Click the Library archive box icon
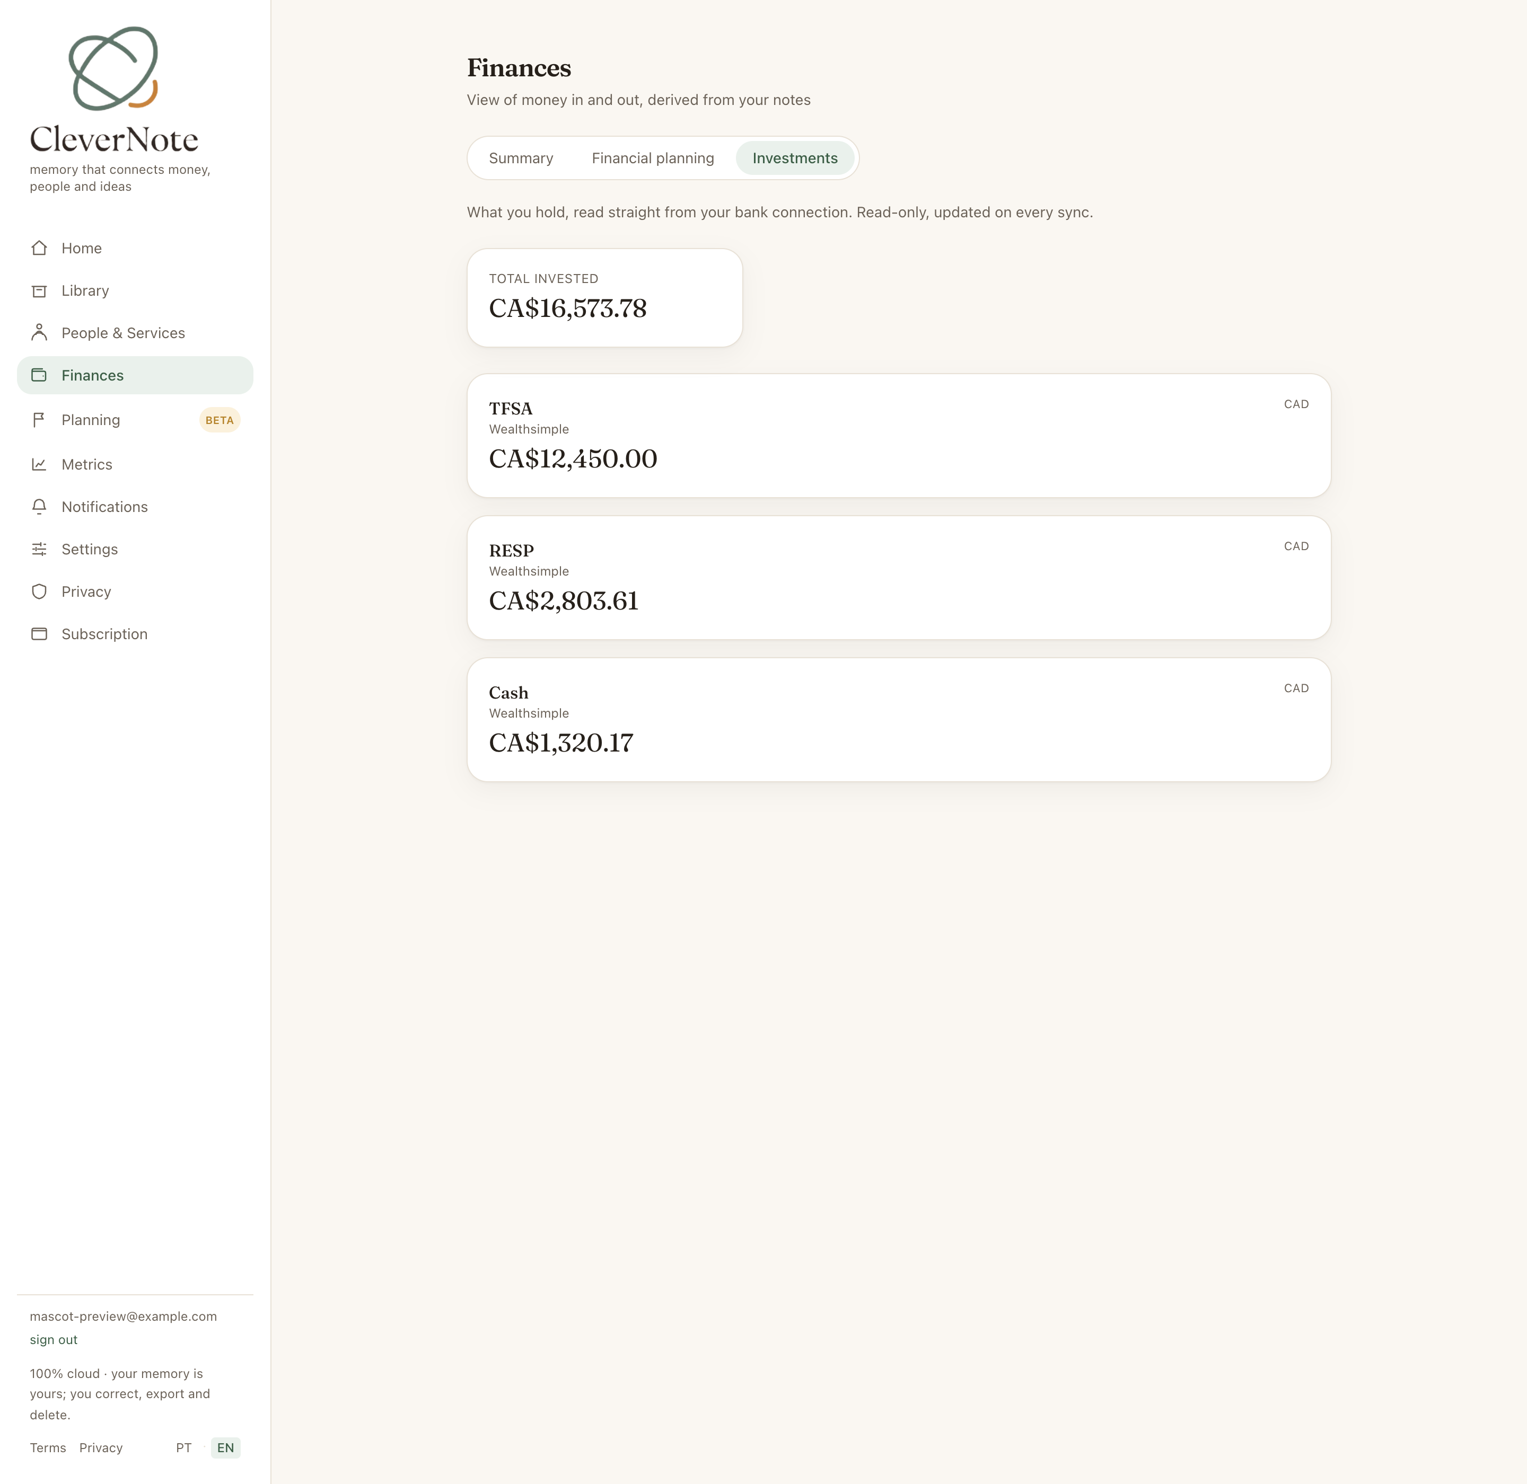Screen dimensions: 1527x1484 pyautogui.click(x=39, y=291)
